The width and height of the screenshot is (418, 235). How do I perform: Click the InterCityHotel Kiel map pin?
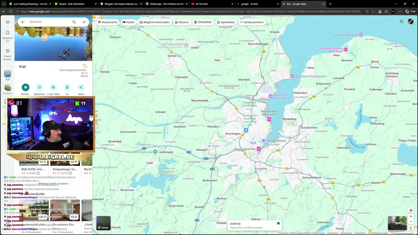coord(259,149)
